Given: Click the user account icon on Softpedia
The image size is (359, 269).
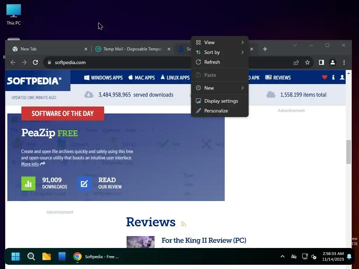Looking at the screenshot, I should pyautogui.click(x=342, y=77).
